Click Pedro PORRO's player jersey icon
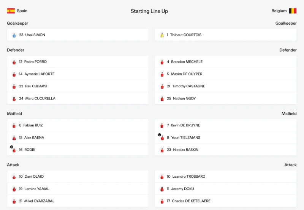Image resolution: width=304 pixels, height=210 pixels. (x=14, y=62)
